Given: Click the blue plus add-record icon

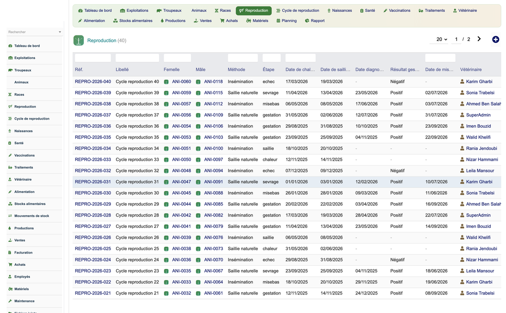Looking at the screenshot, I should tap(495, 39).
